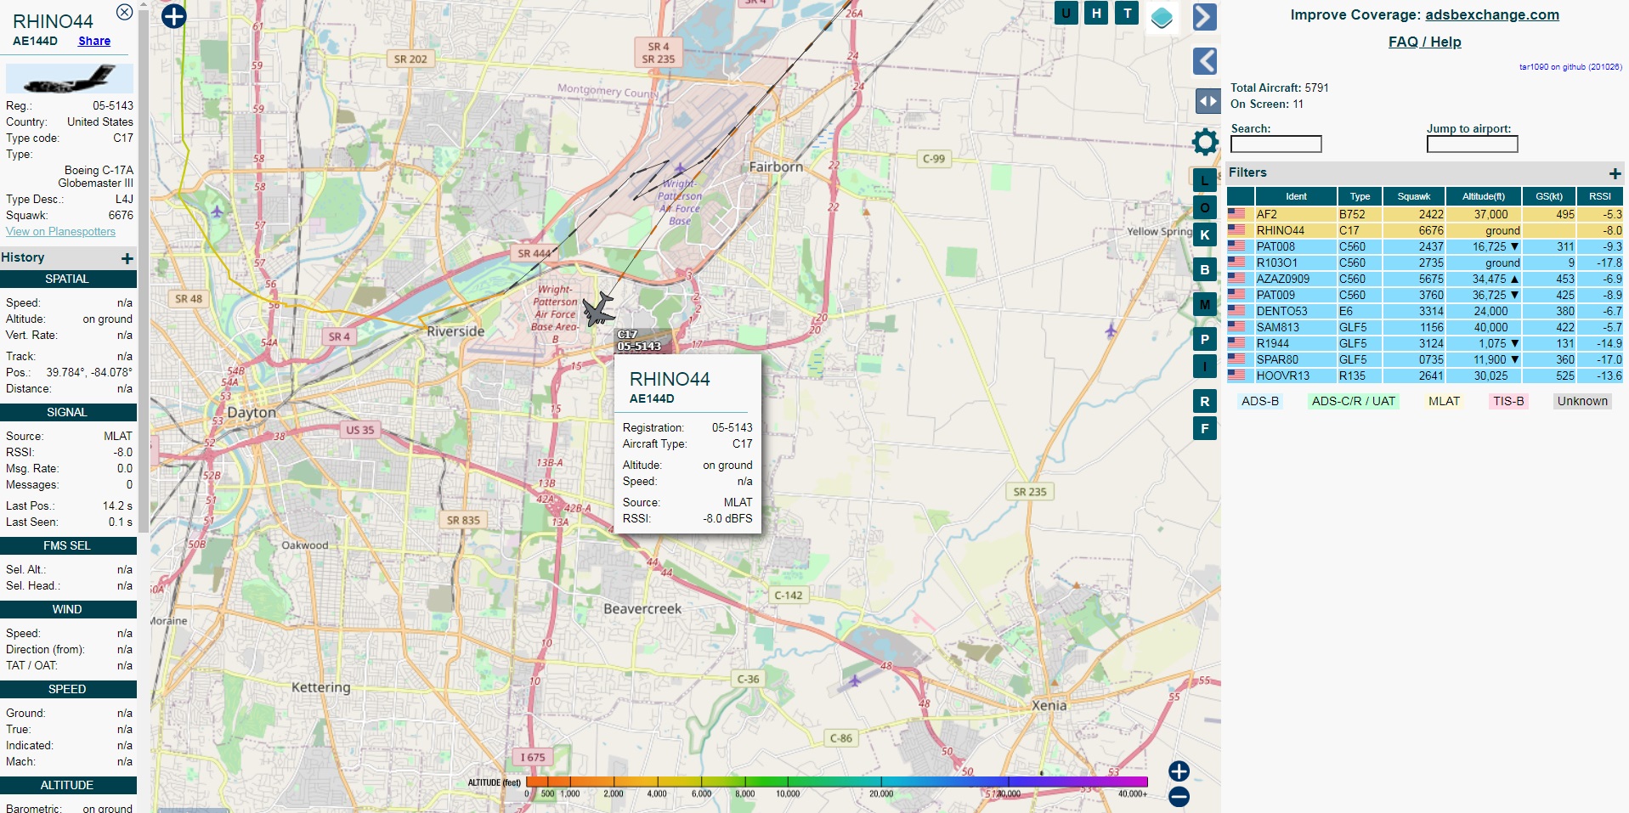Click the H map toggle button
The width and height of the screenshot is (1629, 813).
(x=1096, y=13)
